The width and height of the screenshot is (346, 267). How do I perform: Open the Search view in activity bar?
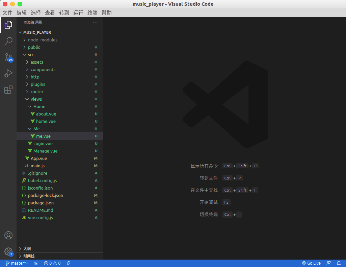tap(8, 41)
